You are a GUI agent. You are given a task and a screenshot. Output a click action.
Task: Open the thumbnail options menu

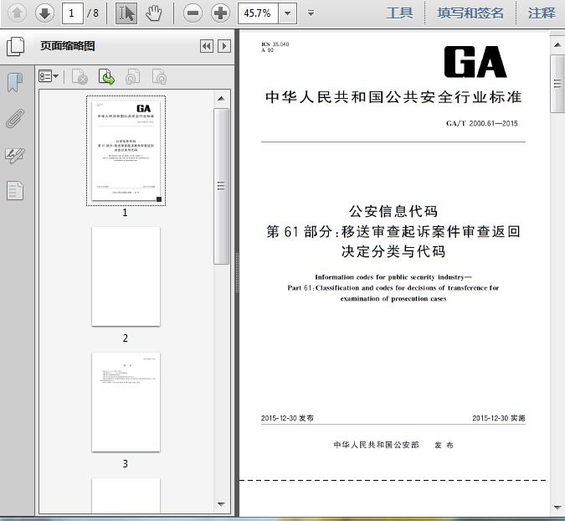[49, 76]
